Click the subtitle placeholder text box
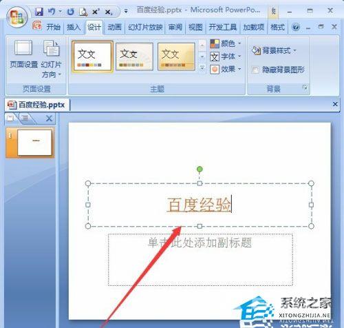 pyautogui.click(x=200, y=260)
